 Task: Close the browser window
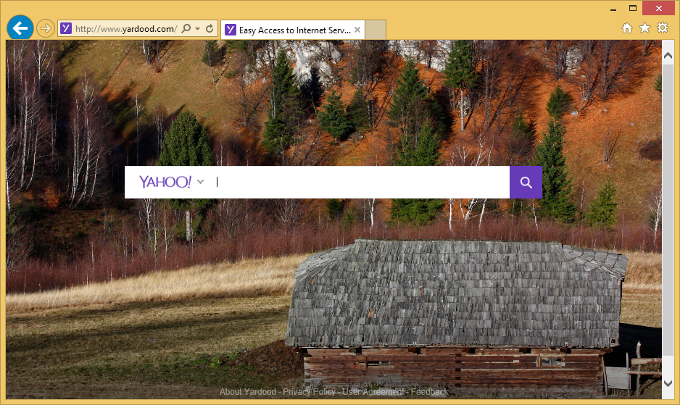[659, 8]
